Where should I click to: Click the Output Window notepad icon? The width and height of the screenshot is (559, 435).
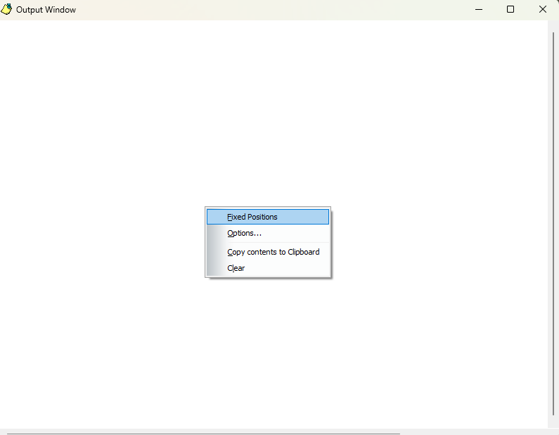pyautogui.click(x=6, y=9)
